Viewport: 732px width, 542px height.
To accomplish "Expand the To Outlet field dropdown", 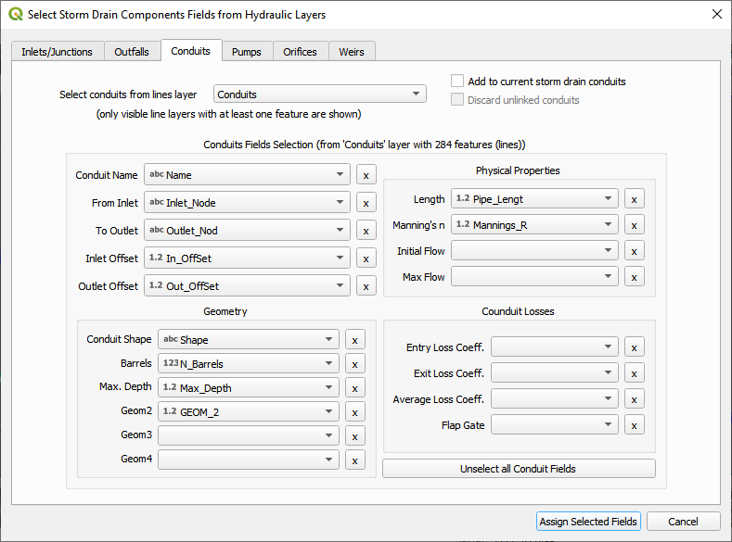I will (x=247, y=231).
